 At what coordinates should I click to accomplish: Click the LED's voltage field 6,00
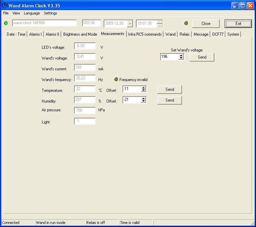85,46
